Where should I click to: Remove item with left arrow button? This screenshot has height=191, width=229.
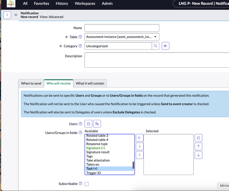pos(139,155)
